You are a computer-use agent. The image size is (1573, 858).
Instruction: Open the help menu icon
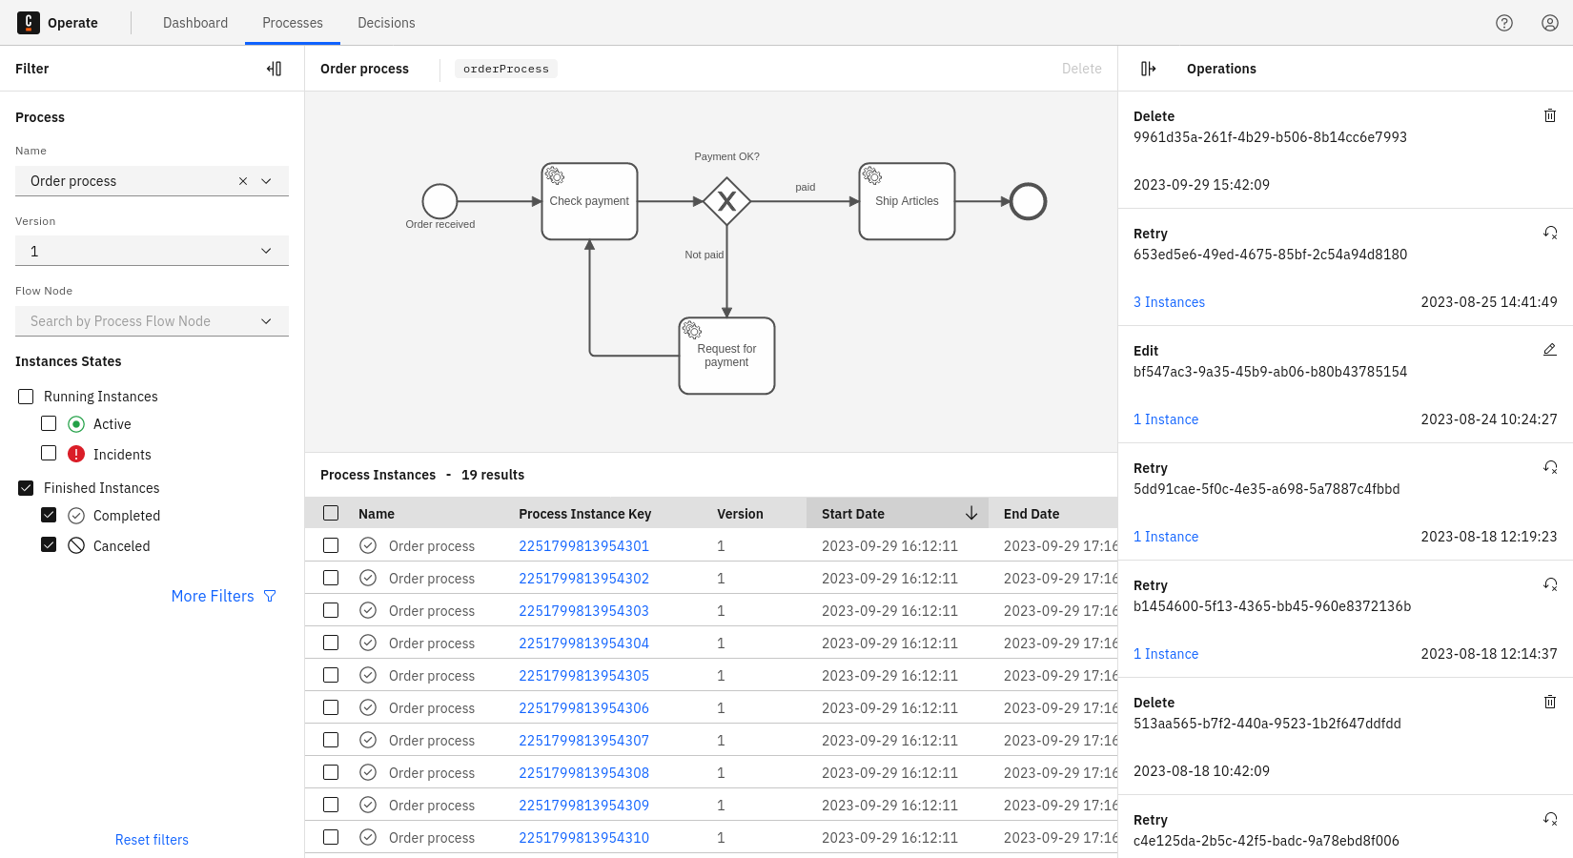(x=1504, y=23)
